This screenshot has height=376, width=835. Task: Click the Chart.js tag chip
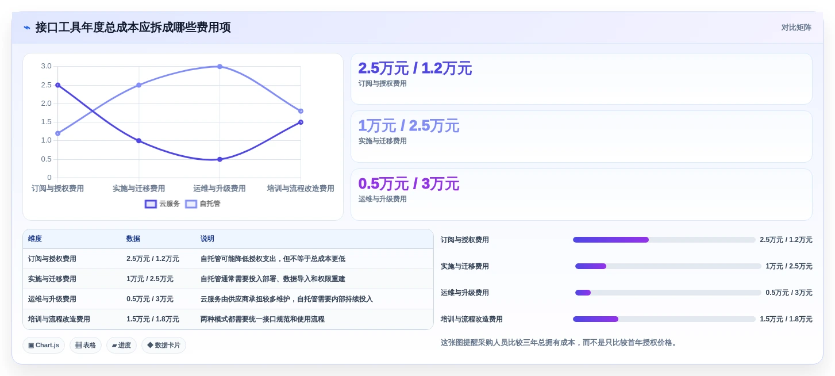pyautogui.click(x=44, y=346)
